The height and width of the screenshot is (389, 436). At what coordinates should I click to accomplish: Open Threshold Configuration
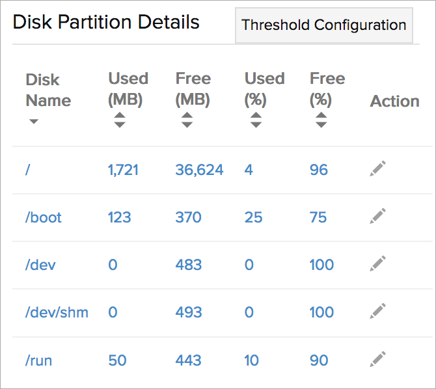tap(323, 25)
